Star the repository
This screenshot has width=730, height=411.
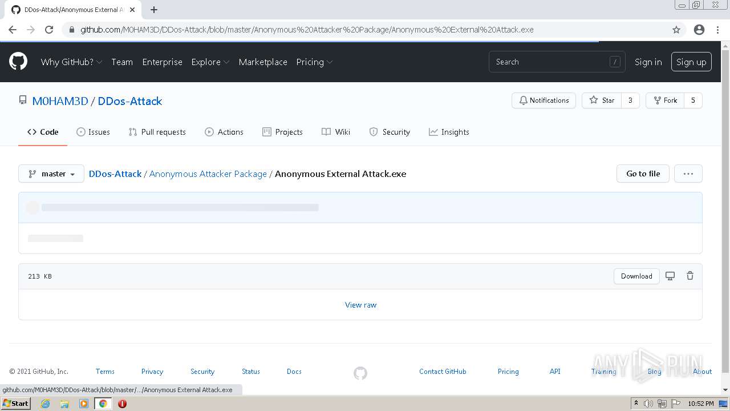coord(602,100)
